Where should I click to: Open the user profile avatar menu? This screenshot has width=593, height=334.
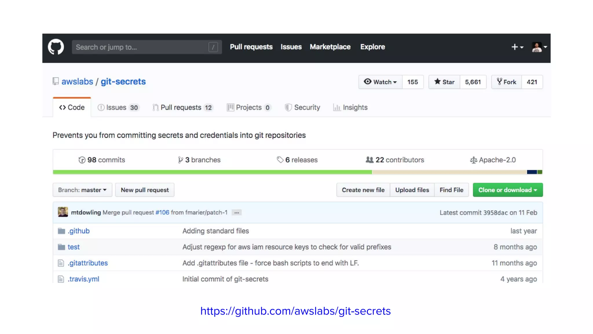coord(539,47)
